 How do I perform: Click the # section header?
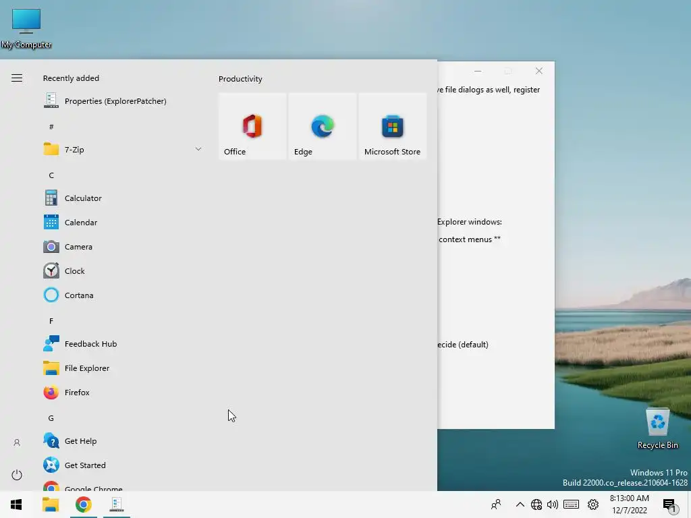pyautogui.click(x=51, y=127)
